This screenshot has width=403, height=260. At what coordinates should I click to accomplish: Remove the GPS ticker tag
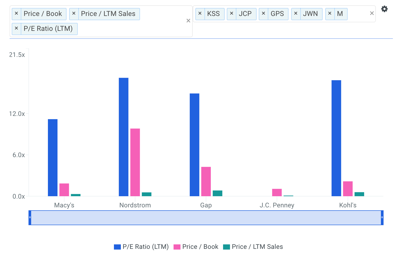point(264,14)
